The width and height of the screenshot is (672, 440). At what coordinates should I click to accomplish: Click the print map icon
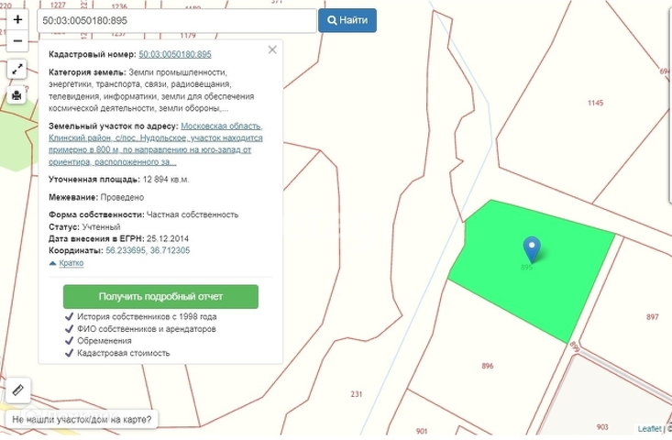(x=17, y=94)
